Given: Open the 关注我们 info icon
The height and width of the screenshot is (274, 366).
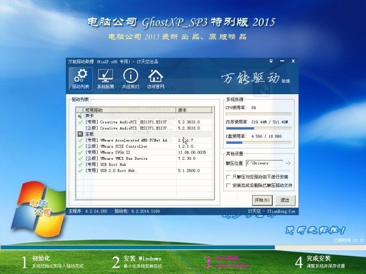Looking at the screenshot, I should [x=130, y=79].
